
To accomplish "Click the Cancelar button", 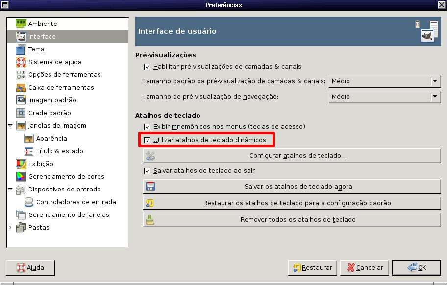I will 365,268.
